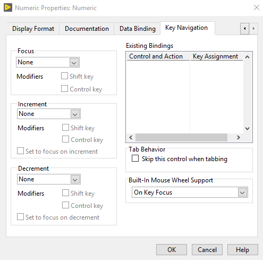Click the horizontal scrollbar in Existing Bindings
Screen dimensions: 263x260
pos(181,137)
